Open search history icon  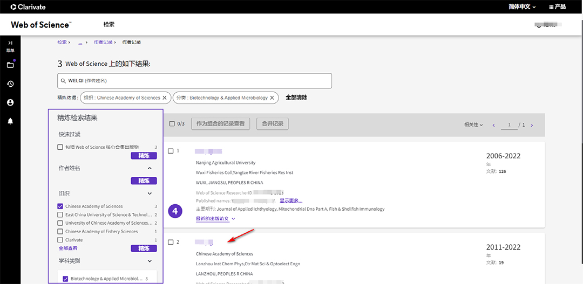10,84
